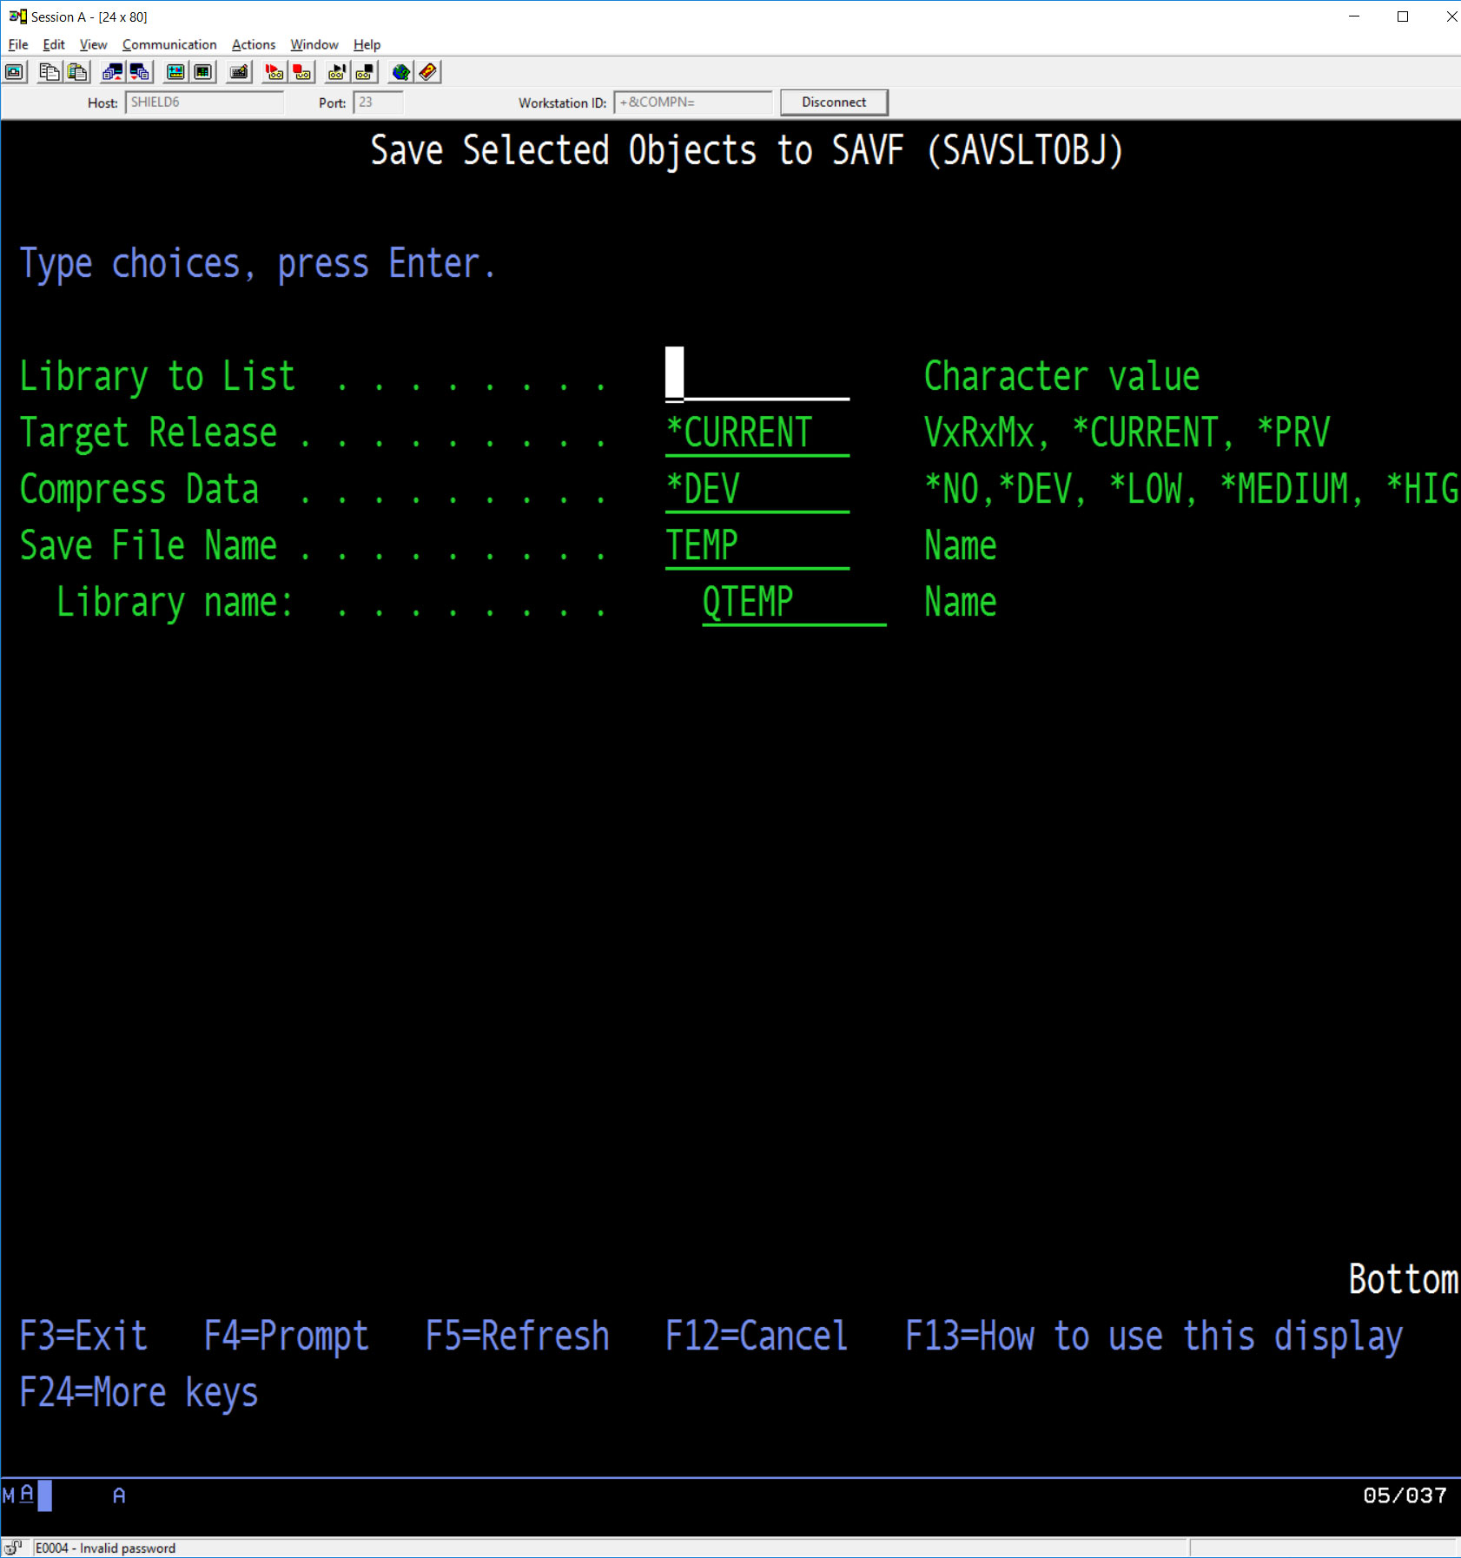Image resolution: width=1461 pixels, height=1558 pixels.
Task: Click the red index book icon
Action: tap(426, 72)
